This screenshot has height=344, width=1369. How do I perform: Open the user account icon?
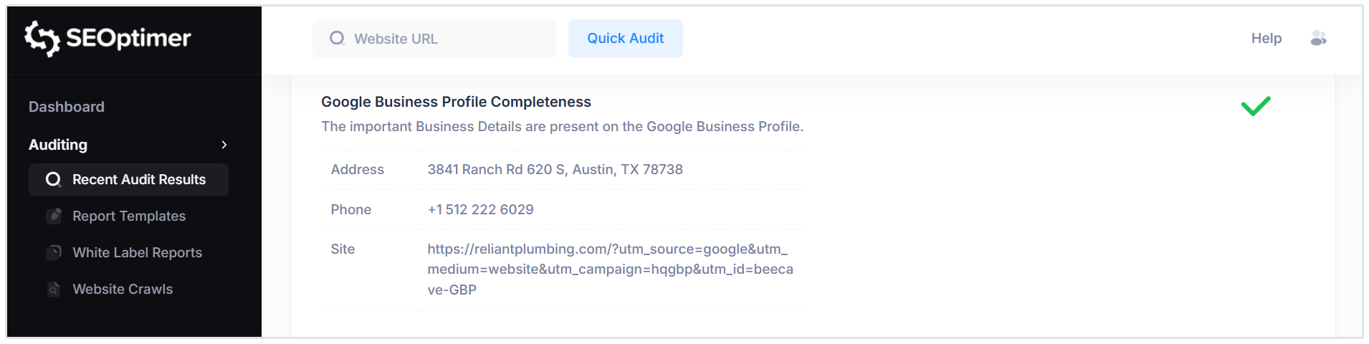point(1318,39)
